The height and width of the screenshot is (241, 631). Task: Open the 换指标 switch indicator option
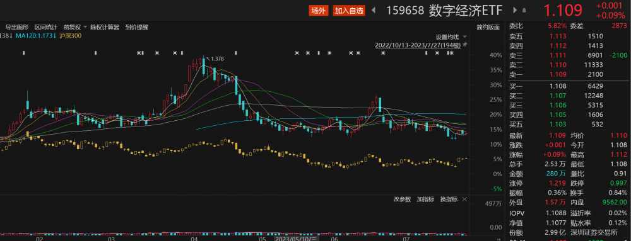448,199
